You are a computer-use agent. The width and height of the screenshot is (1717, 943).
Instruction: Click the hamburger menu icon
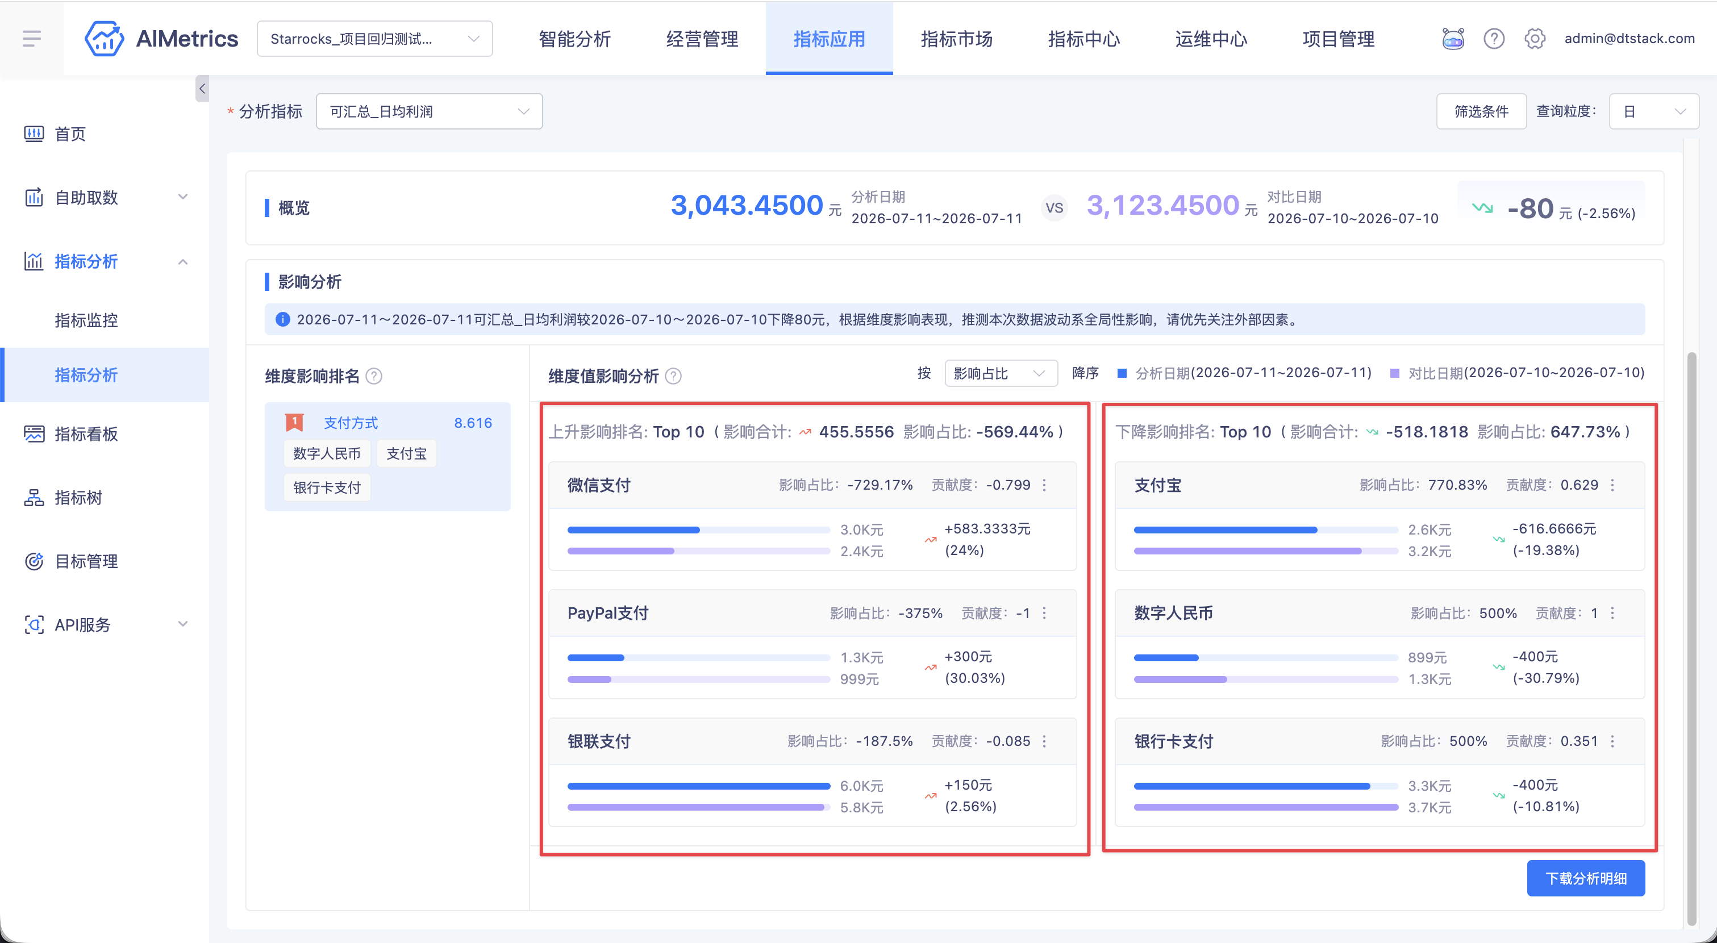(31, 39)
